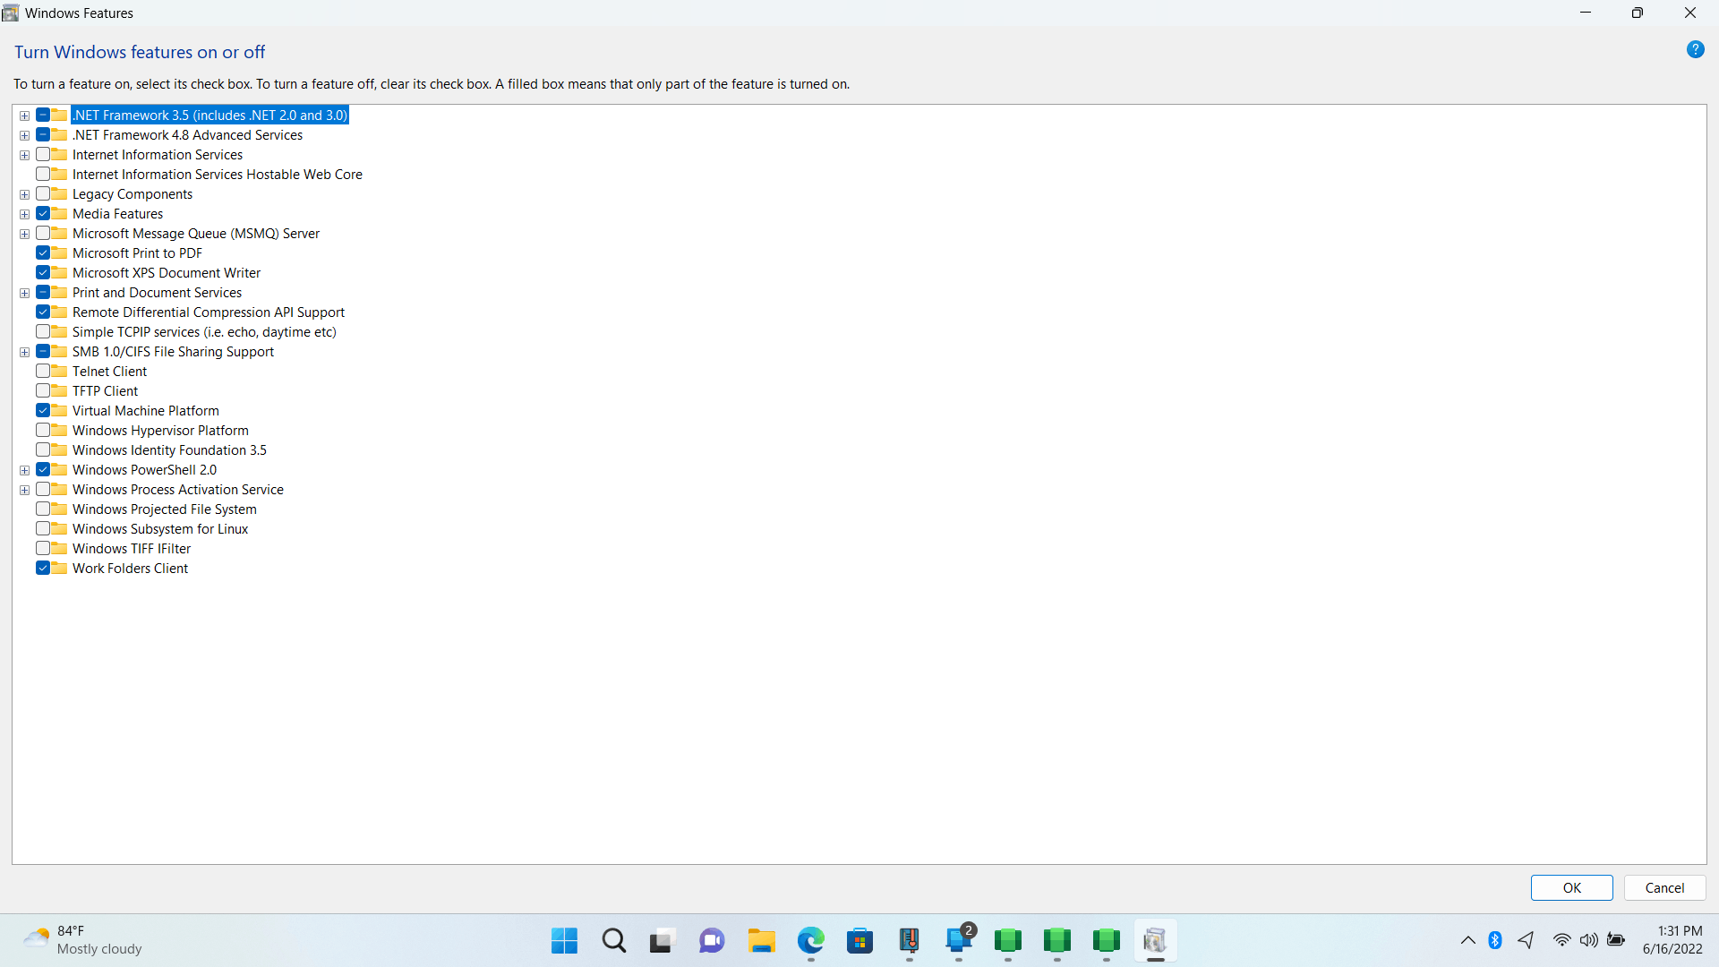
Task: Switch to Windows Features taskbar icon
Action: tap(1155, 941)
